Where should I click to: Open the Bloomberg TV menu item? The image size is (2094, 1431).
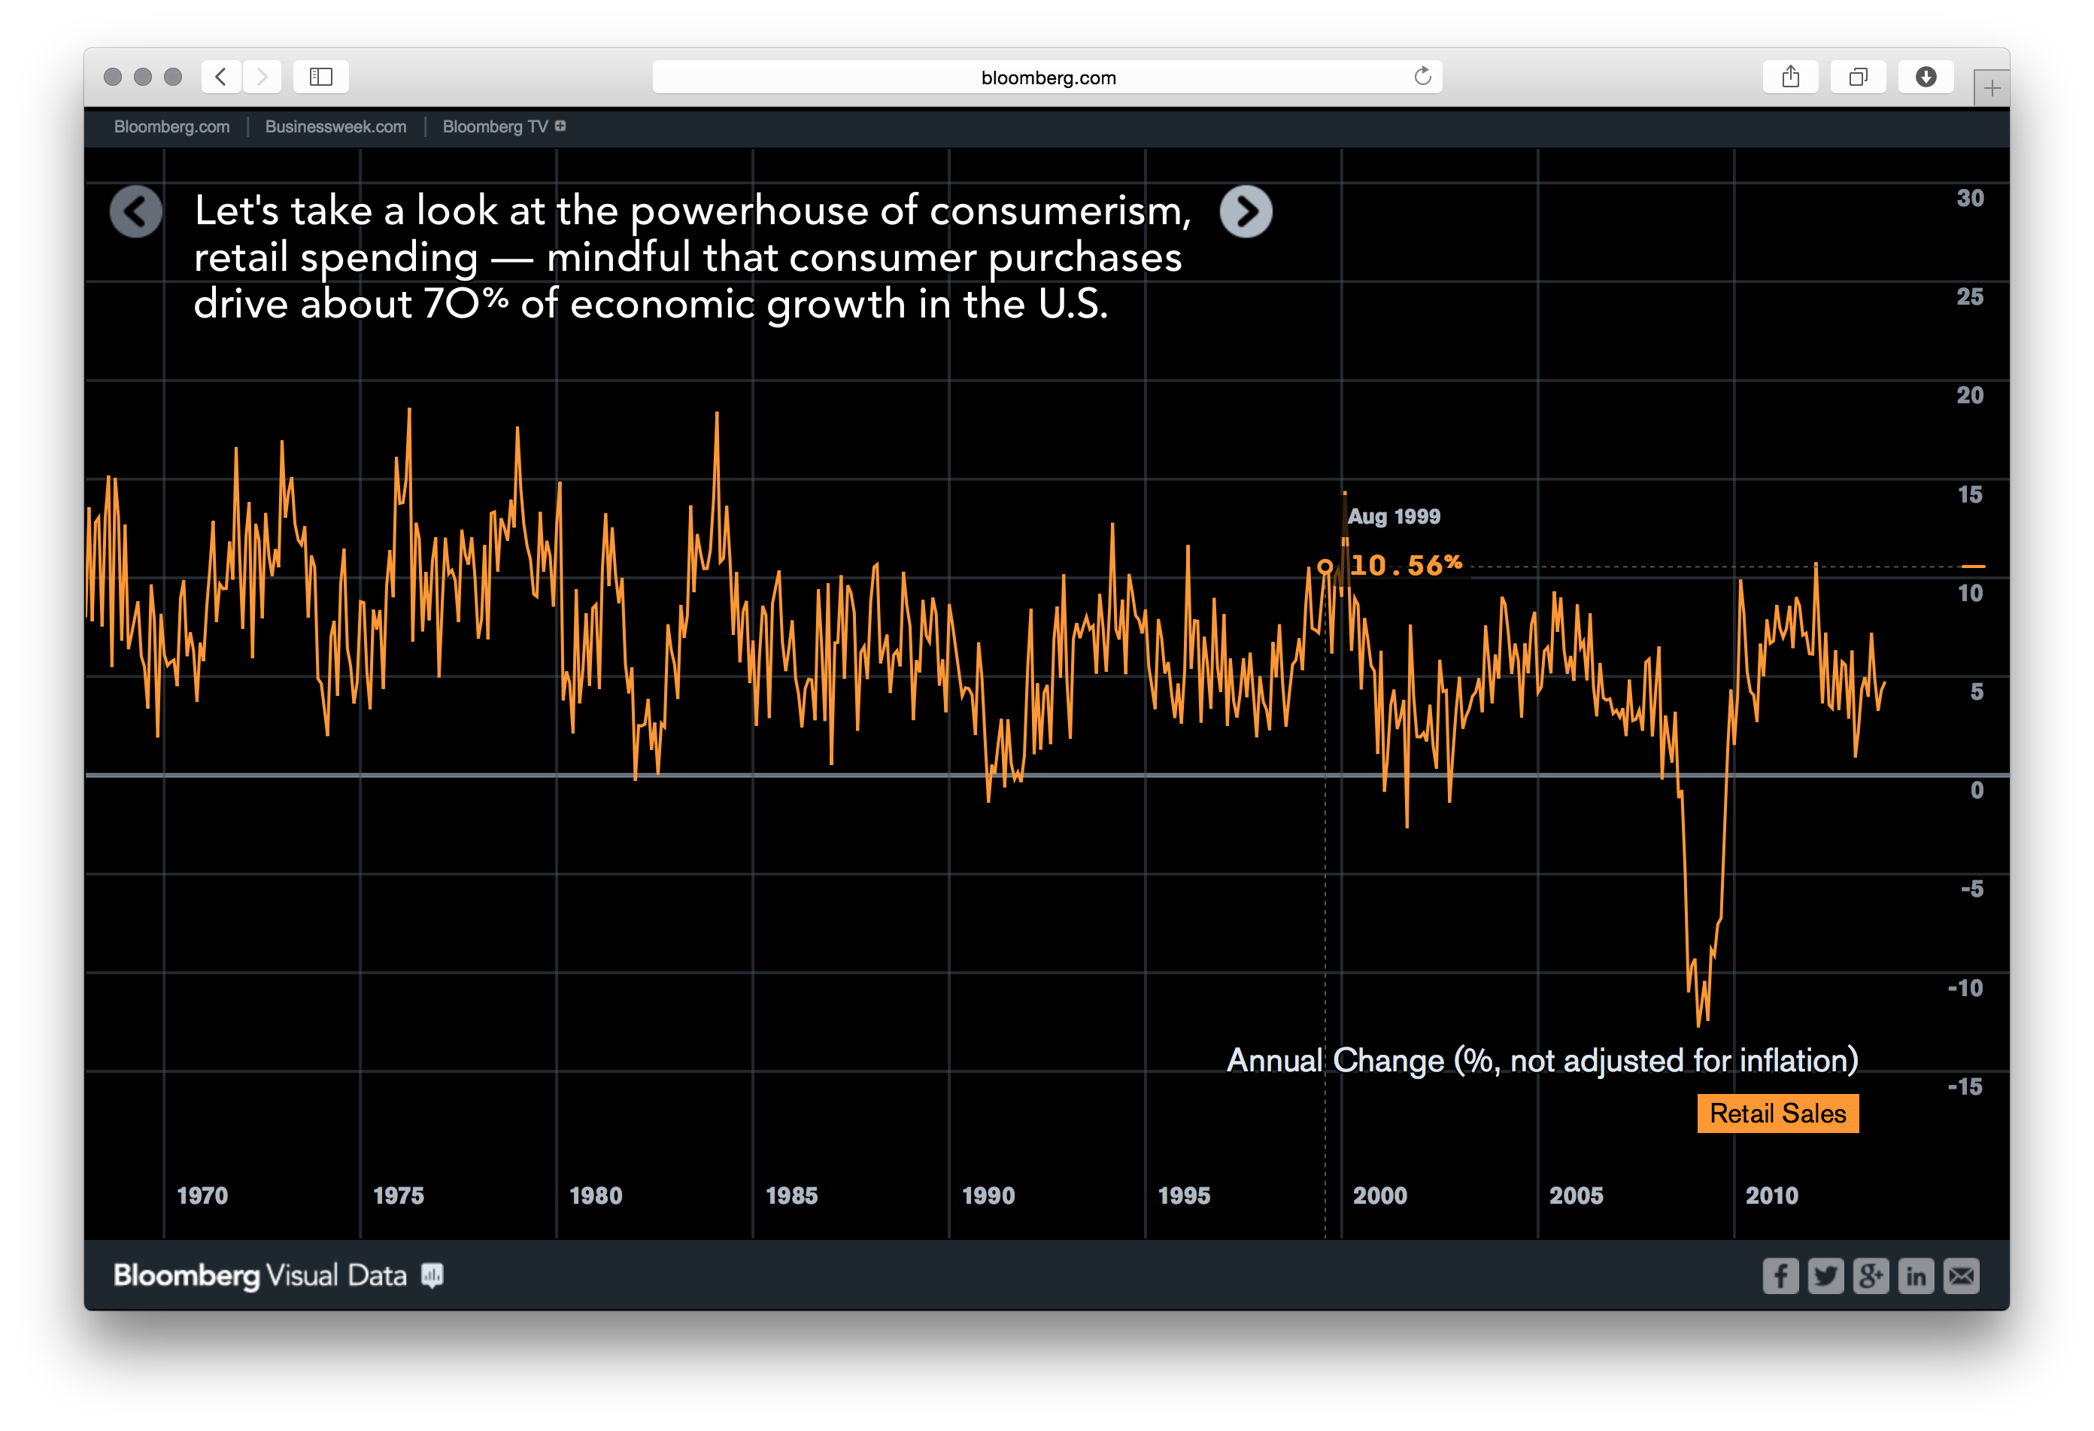pos(495,126)
